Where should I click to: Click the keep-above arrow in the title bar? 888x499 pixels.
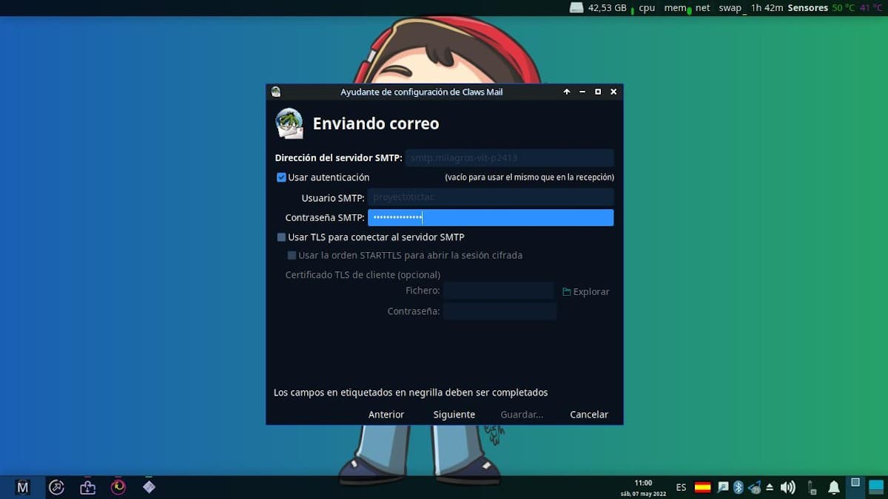[x=567, y=92]
